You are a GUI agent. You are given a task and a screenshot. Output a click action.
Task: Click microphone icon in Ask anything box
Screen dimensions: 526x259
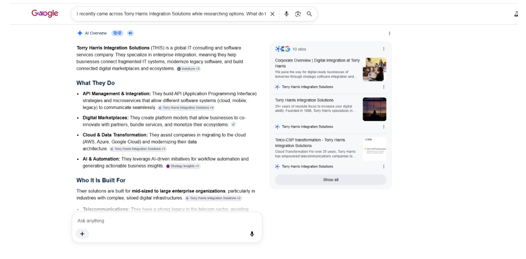point(252,234)
